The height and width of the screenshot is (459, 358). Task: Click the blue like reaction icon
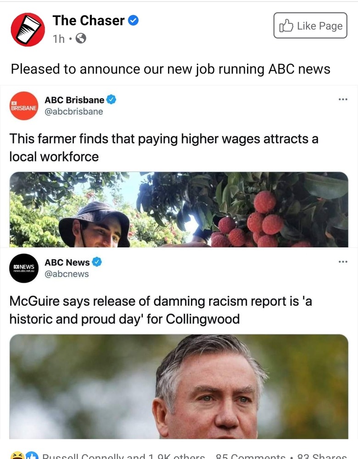coord(32,455)
